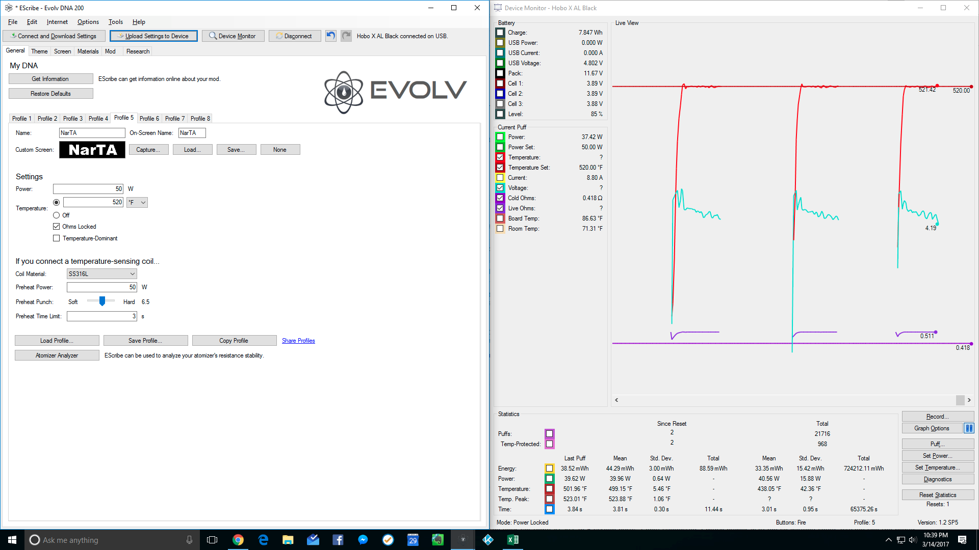This screenshot has height=550, width=979.
Task: Open Device Monitor with magnifier icon
Action: point(233,36)
